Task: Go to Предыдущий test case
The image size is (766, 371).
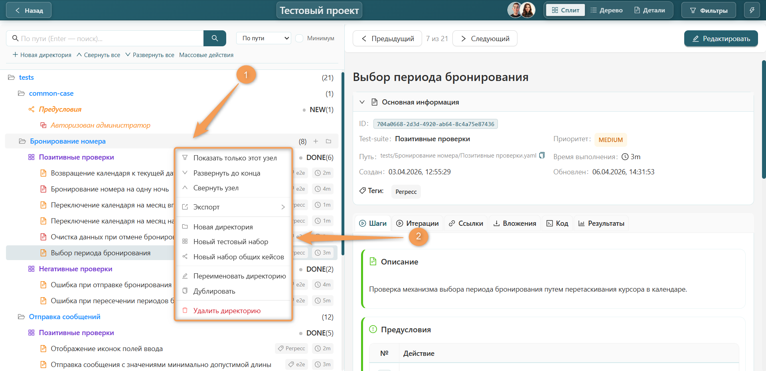Action: pos(387,38)
